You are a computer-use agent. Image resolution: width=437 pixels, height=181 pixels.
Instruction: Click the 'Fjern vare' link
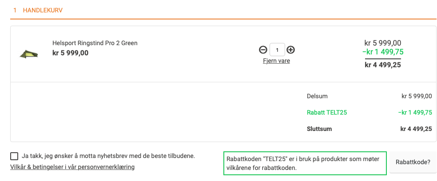pos(276,61)
